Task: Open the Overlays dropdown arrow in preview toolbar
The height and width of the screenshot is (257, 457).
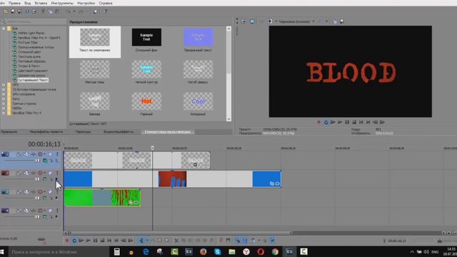Action: [x=326, y=21]
